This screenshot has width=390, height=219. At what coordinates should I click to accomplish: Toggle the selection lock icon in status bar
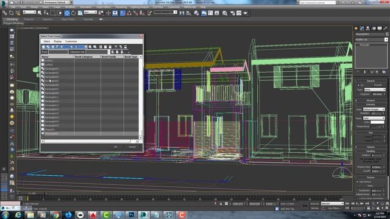pyautogui.click(x=221, y=204)
